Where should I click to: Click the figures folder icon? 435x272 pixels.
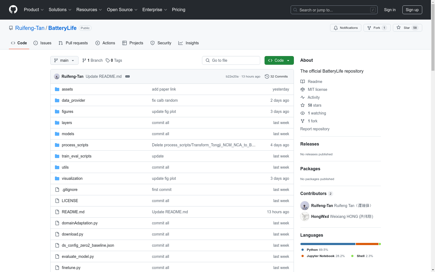point(57,112)
